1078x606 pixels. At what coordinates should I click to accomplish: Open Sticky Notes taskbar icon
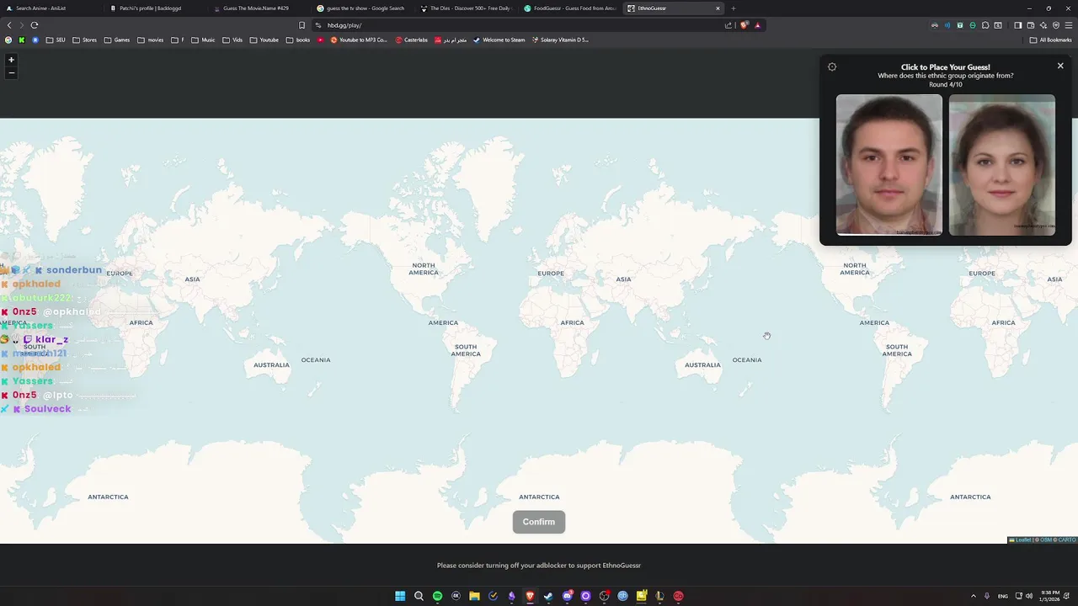(x=642, y=596)
